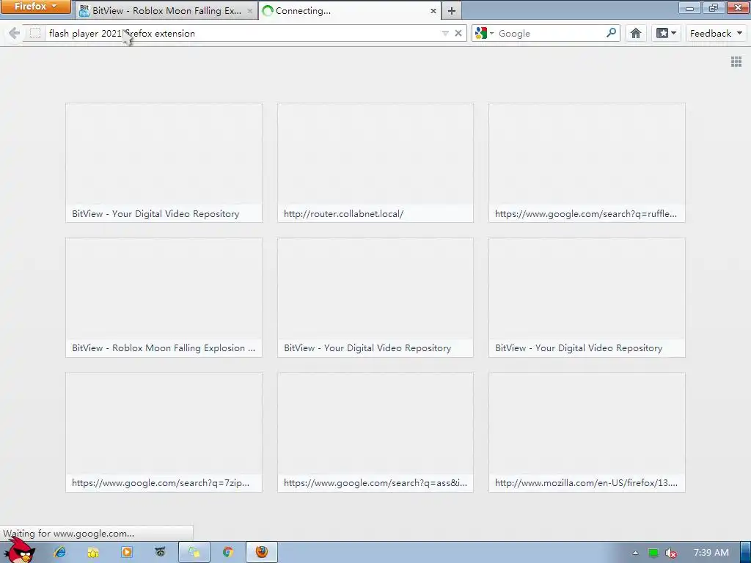Toggle the new tab grid view icon

[x=736, y=62]
